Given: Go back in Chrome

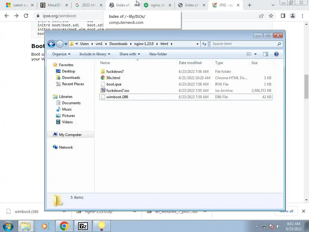Looking at the screenshot, I should click(7, 16).
